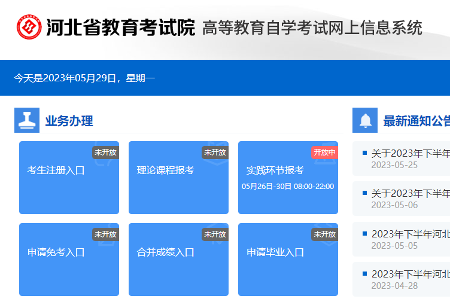Click the 未开放 badge on 考生注册入口
The width and height of the screenshot is (450, 305).
(x=105, y=152)
